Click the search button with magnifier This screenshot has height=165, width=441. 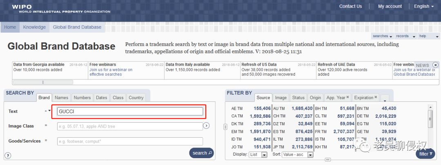click(x=201, y=153)
